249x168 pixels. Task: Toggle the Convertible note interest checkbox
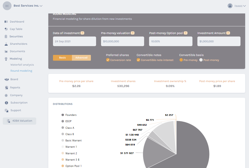[x=138, y=60]
